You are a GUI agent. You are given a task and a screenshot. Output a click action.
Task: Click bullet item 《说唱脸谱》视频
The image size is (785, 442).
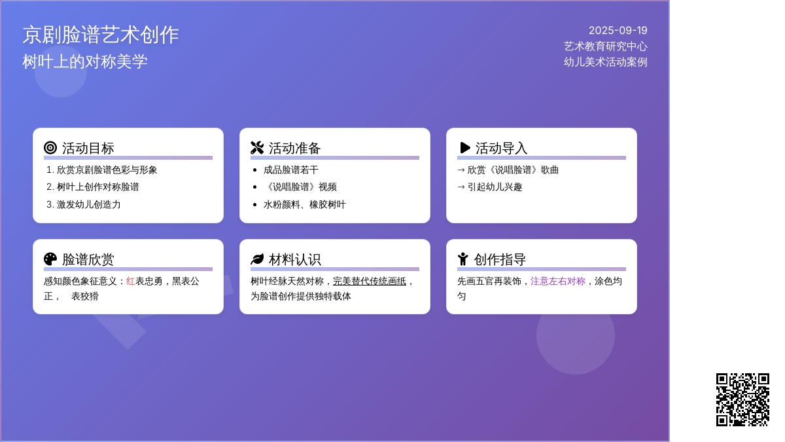point(300,187)
